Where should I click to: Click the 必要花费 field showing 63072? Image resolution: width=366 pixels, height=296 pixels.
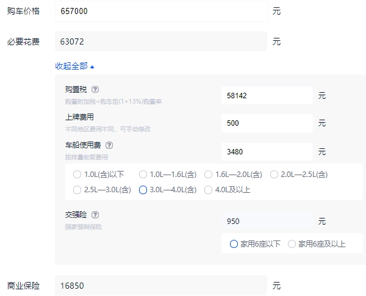tap(161, 42)
